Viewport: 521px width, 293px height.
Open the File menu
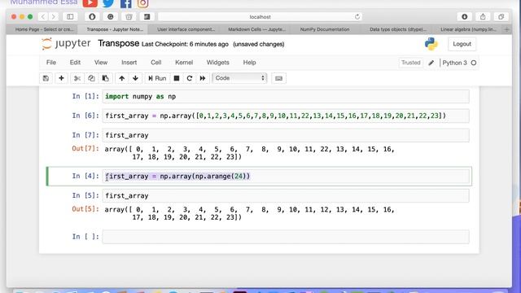pyautogui.click(x=50, y=63)
